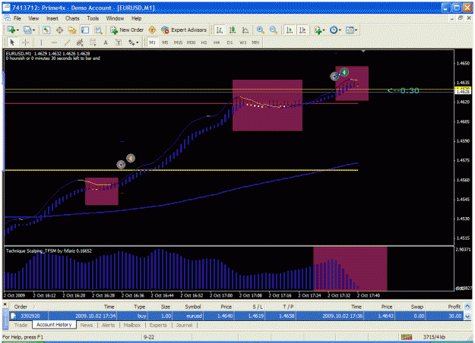Open the MetaEditor diamond icon

click(x=152, y=30)
